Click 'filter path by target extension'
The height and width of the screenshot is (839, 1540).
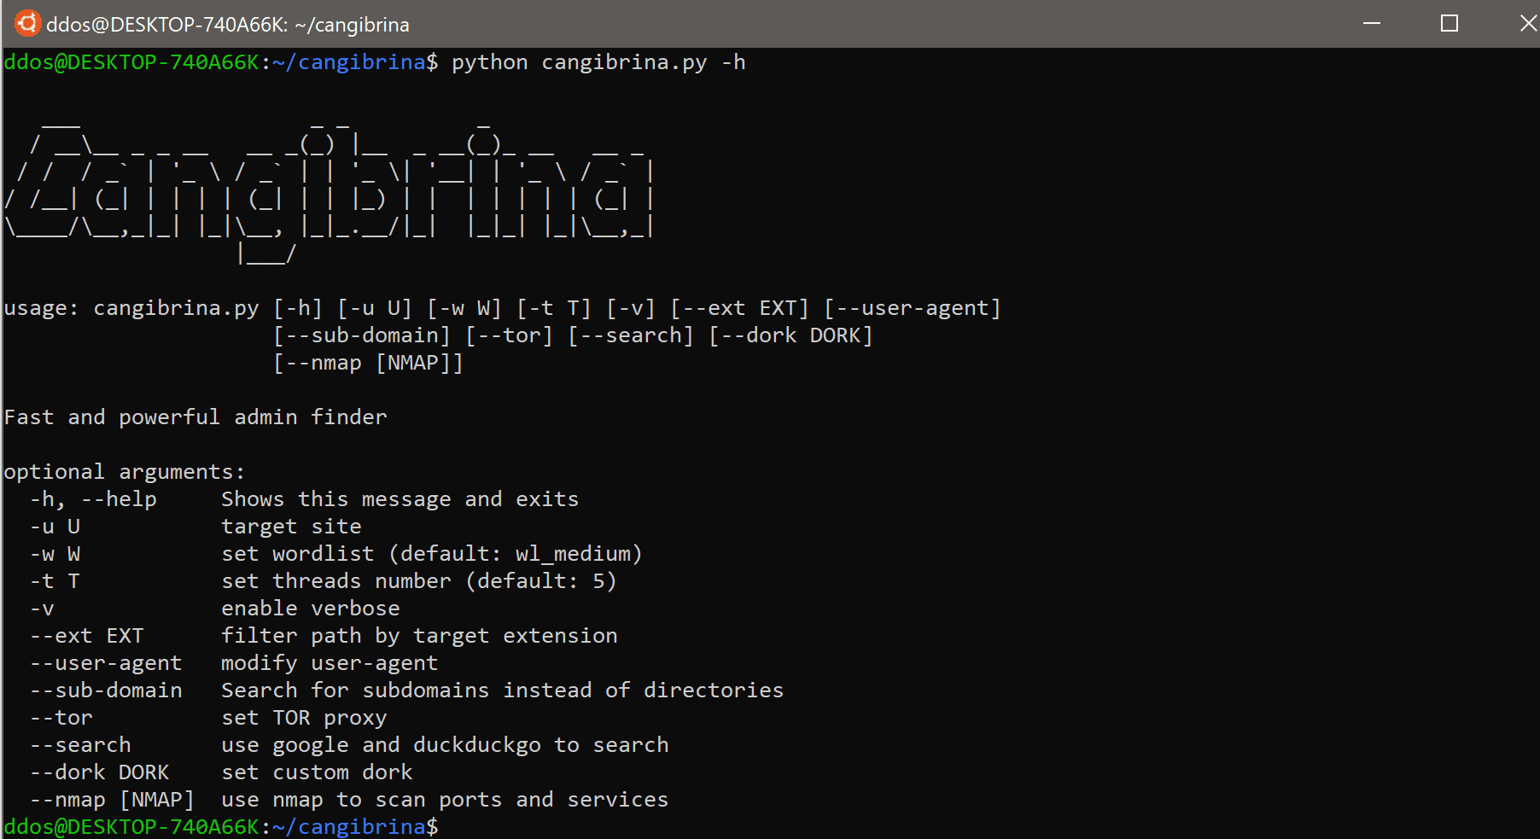click(419, 636)
